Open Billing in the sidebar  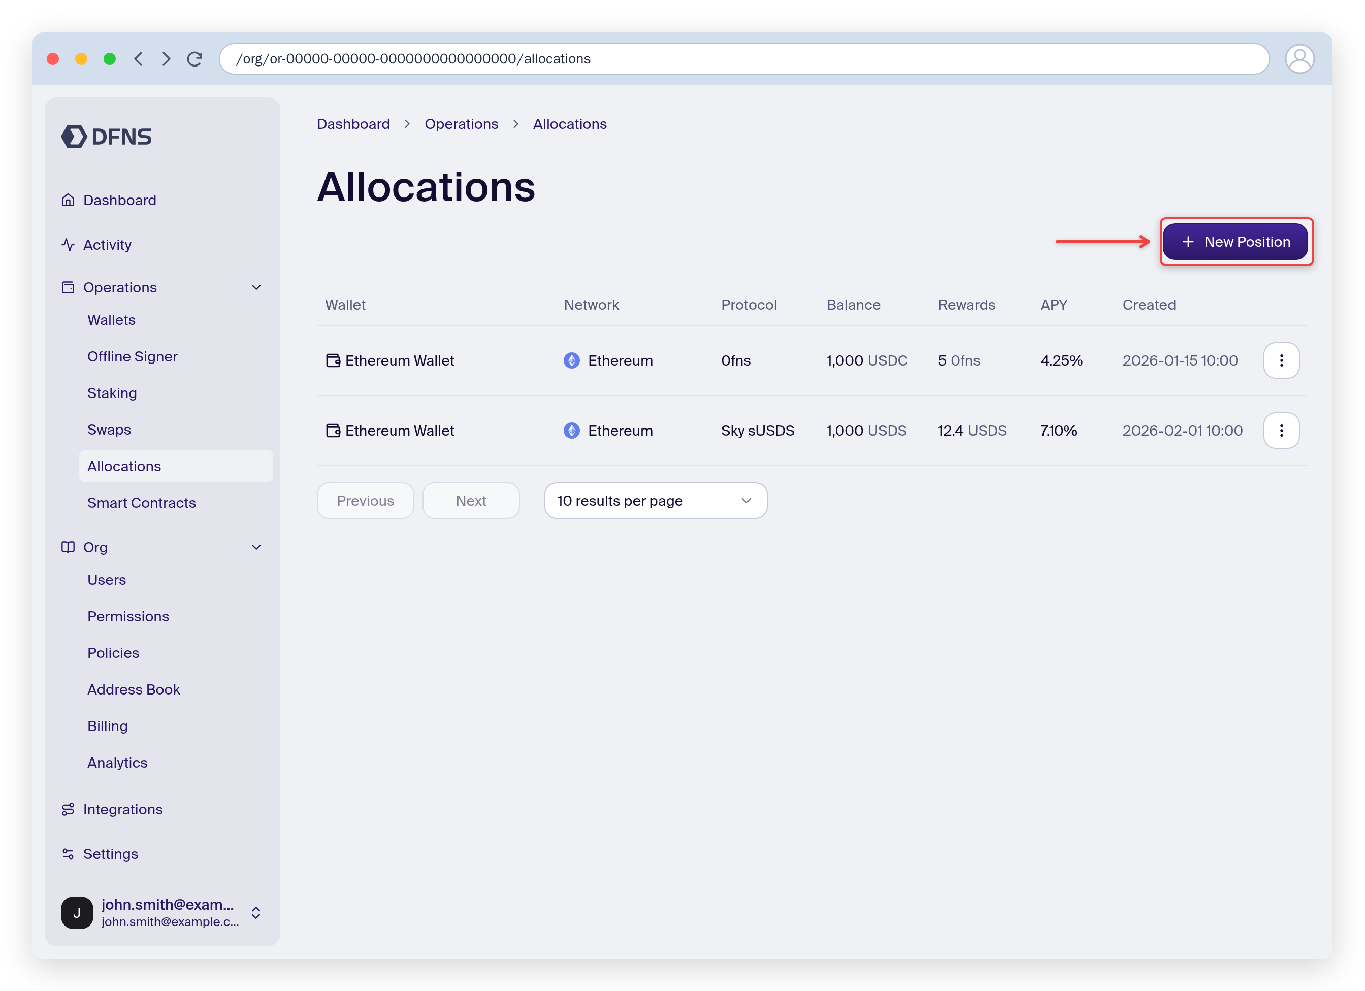108,726
